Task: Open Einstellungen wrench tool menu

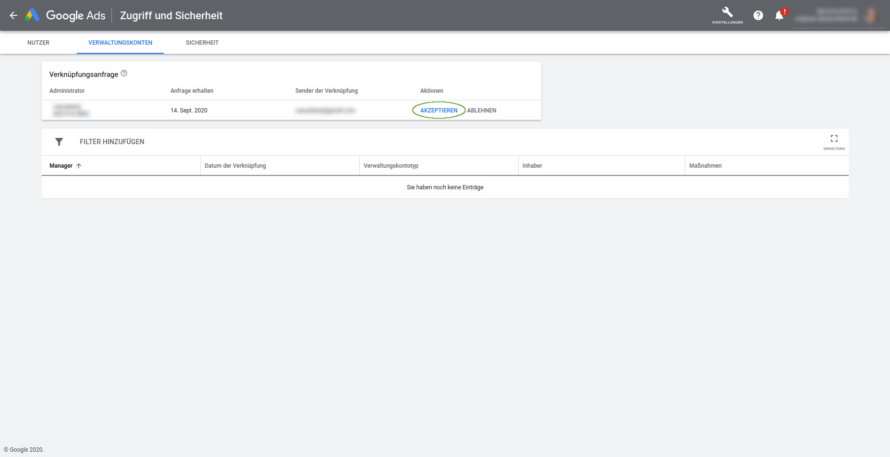Action: [727, 15]
